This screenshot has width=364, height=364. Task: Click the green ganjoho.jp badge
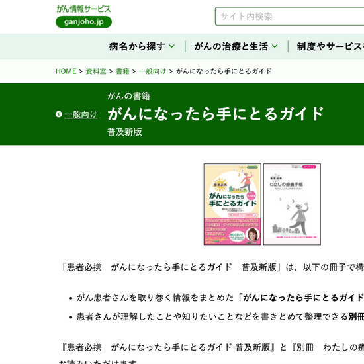click(x=83, y=22)
